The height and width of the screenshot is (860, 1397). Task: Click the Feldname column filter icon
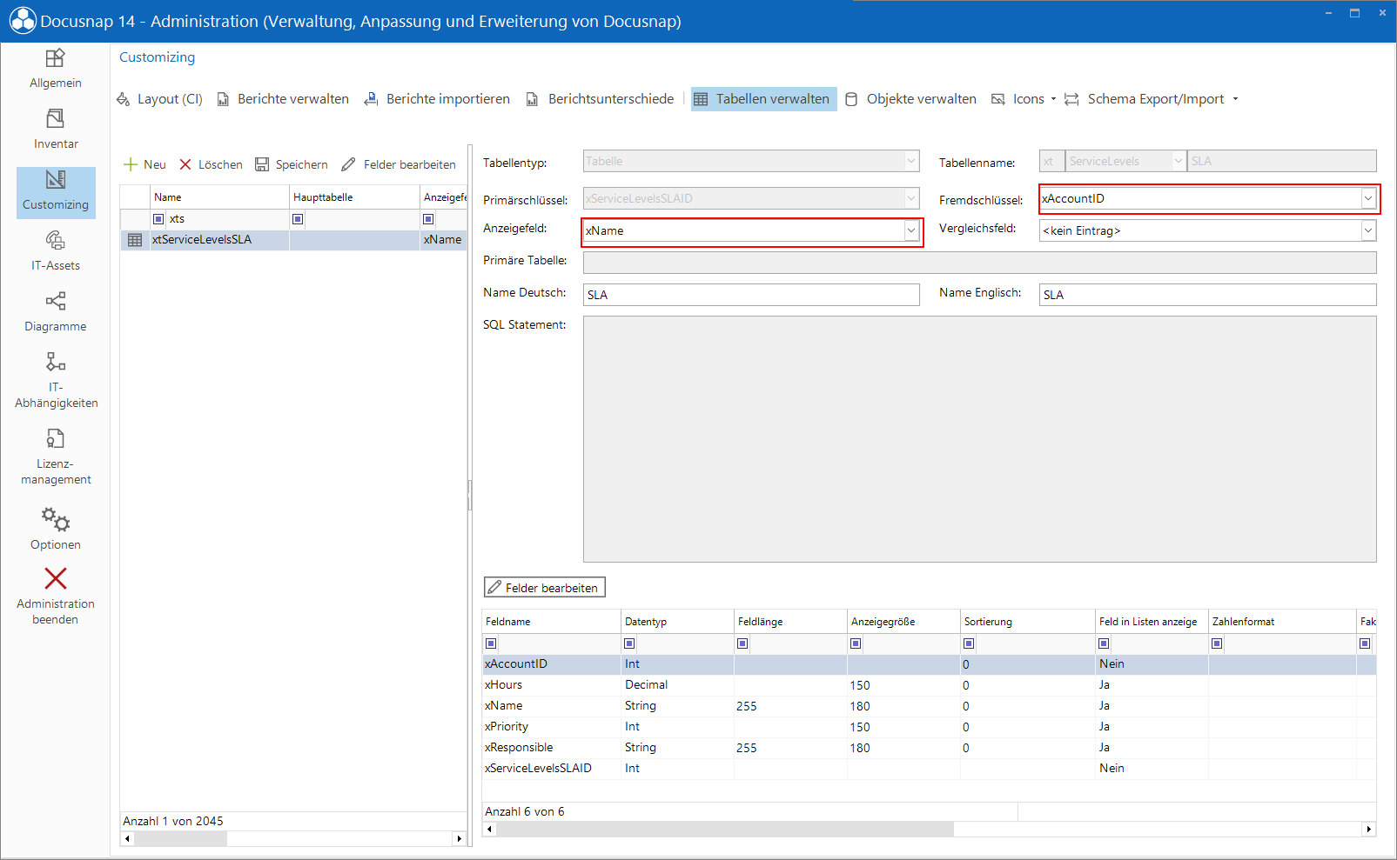491,643
